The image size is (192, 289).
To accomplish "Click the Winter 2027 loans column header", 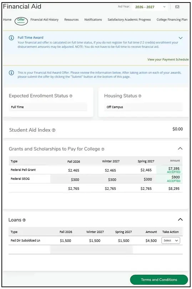I will pos(95,232).
